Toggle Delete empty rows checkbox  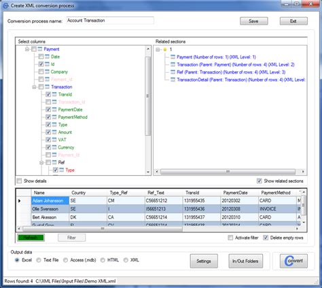click(266, 238)
